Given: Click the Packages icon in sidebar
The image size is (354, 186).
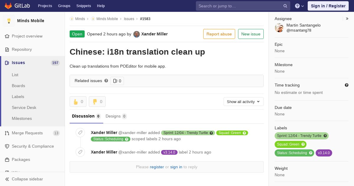Looking at the screenshot, I should pos(7,159).
